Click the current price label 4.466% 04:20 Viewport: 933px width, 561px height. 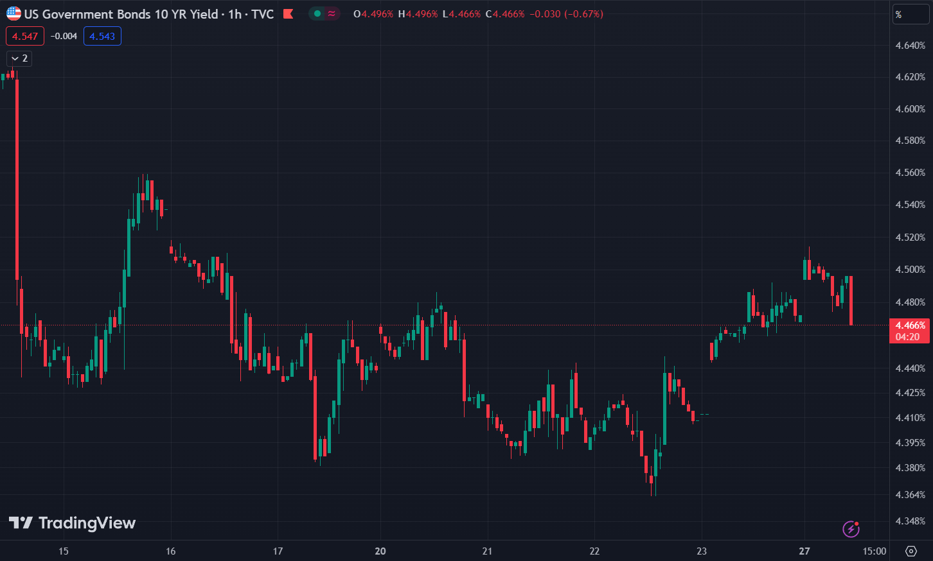coord(909,331)
